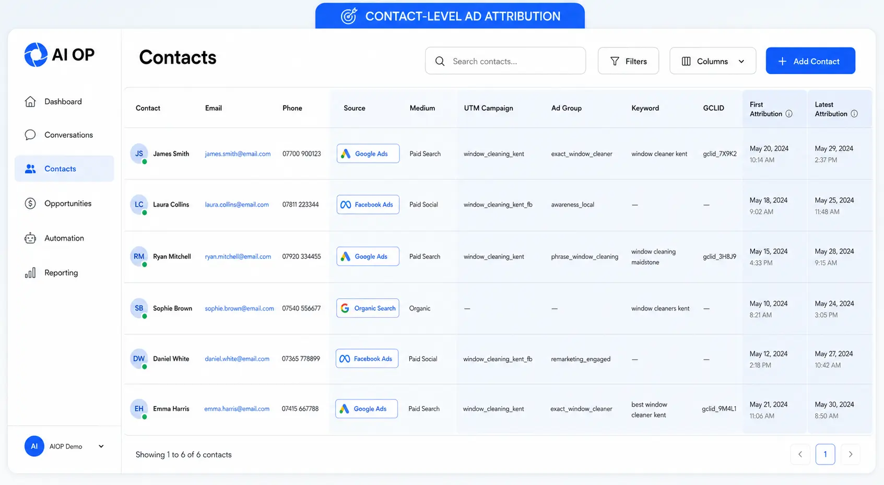Click Emma Harris contact name
The image size is (884, 485).
pyautogui.click(x=171, y=409)
